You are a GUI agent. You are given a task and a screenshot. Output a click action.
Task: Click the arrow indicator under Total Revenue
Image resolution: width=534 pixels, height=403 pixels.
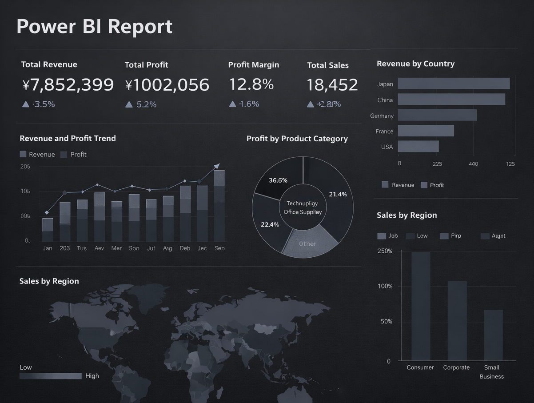pos(25,104)
